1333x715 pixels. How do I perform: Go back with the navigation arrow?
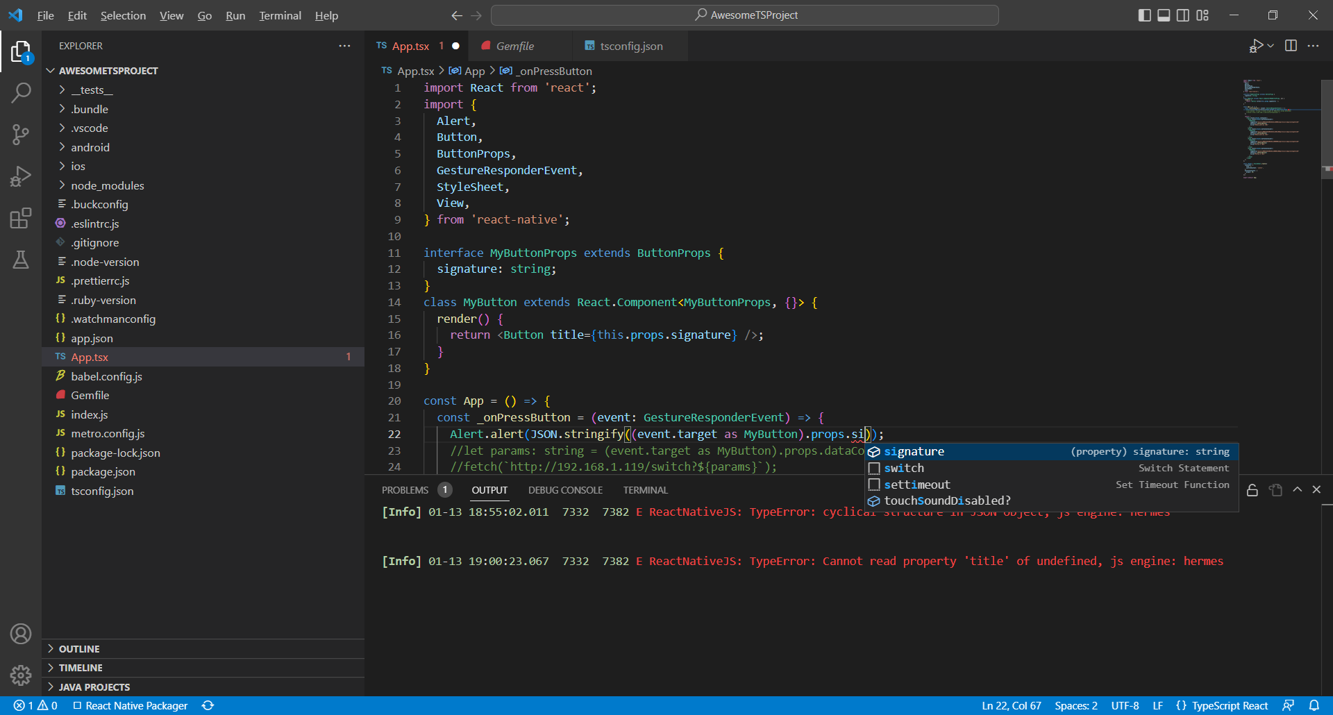pyautogui.click(x=456, y=15)
